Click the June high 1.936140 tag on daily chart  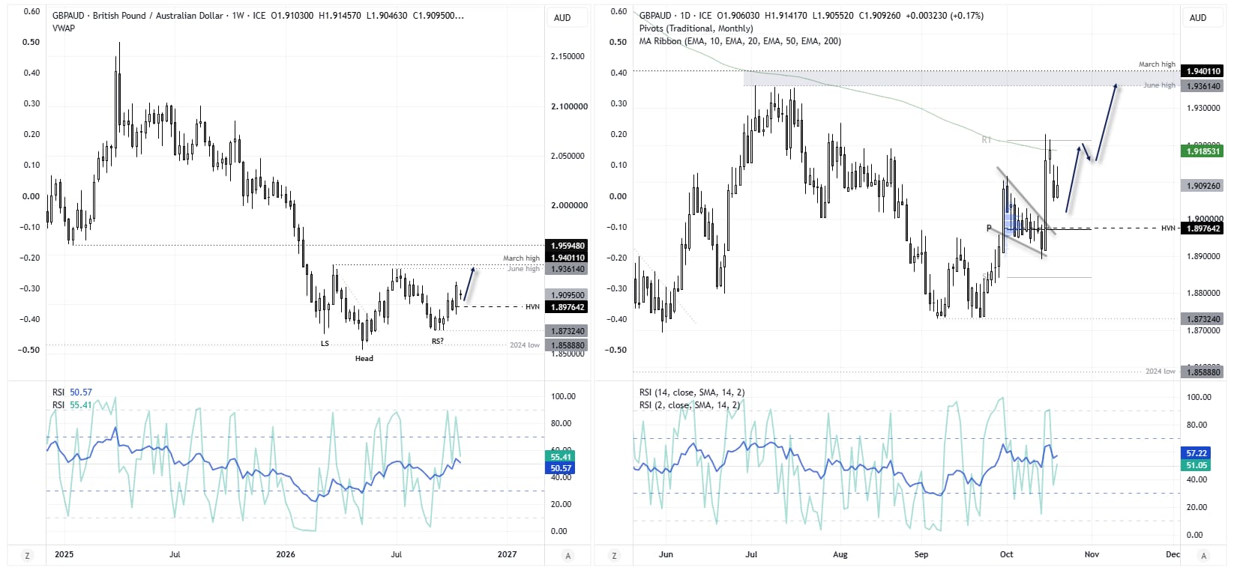click(x=1203, y=86)
